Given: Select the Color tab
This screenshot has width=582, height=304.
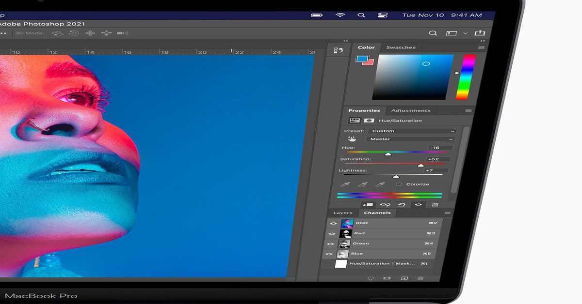Looking at the screenshot, I should pyautogui.click(x=366, y=47).
